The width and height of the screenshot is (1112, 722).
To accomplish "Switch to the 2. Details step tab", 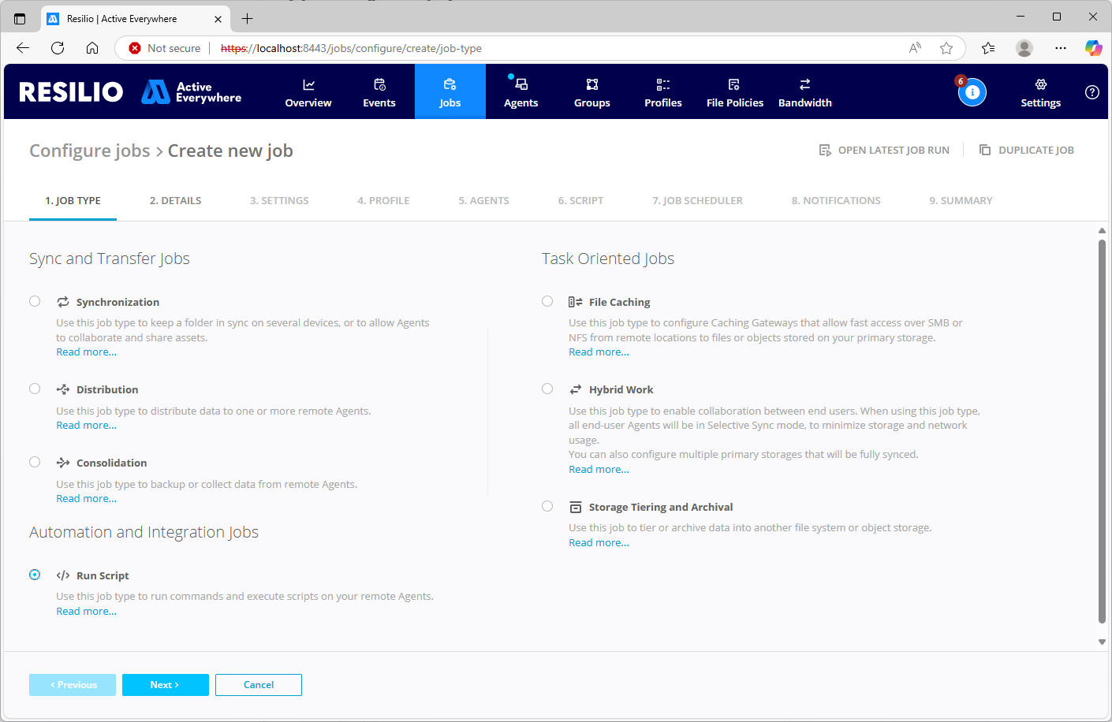I will [x=175, y=201].
